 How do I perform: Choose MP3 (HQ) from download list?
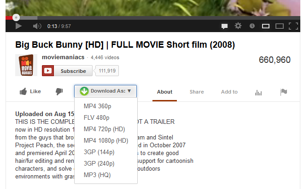97,175
